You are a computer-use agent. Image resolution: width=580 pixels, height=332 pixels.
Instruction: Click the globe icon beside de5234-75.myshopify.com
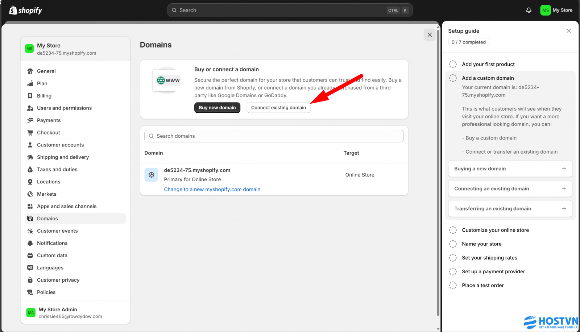151,175
